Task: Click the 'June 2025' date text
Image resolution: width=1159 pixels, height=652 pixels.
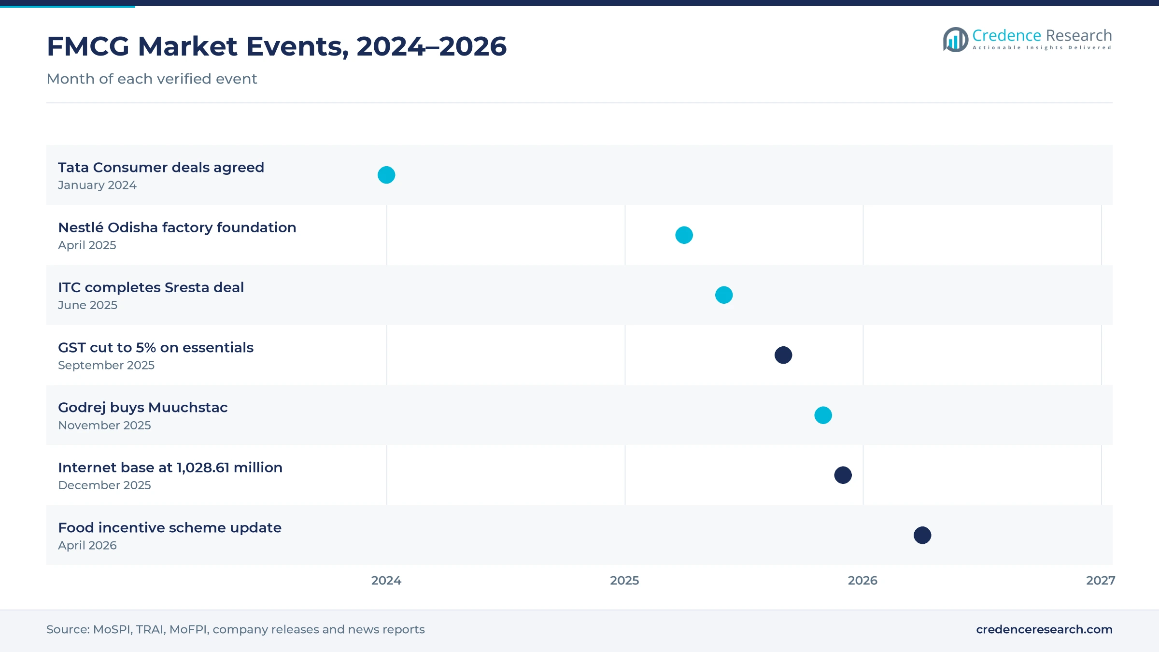Action: [x=87, y=305]
